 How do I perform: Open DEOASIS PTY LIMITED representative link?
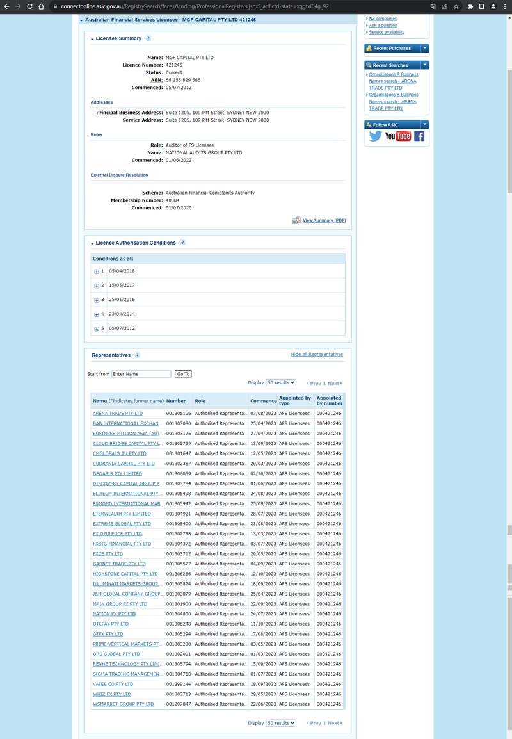117,474
